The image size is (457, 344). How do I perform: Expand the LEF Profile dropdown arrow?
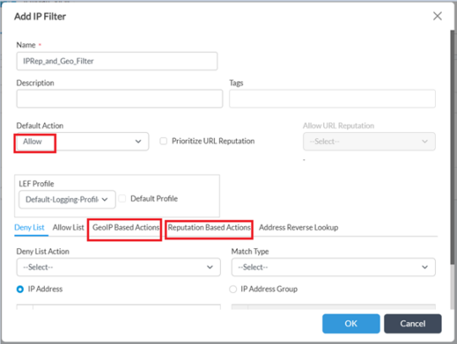[x=105, y=200]
